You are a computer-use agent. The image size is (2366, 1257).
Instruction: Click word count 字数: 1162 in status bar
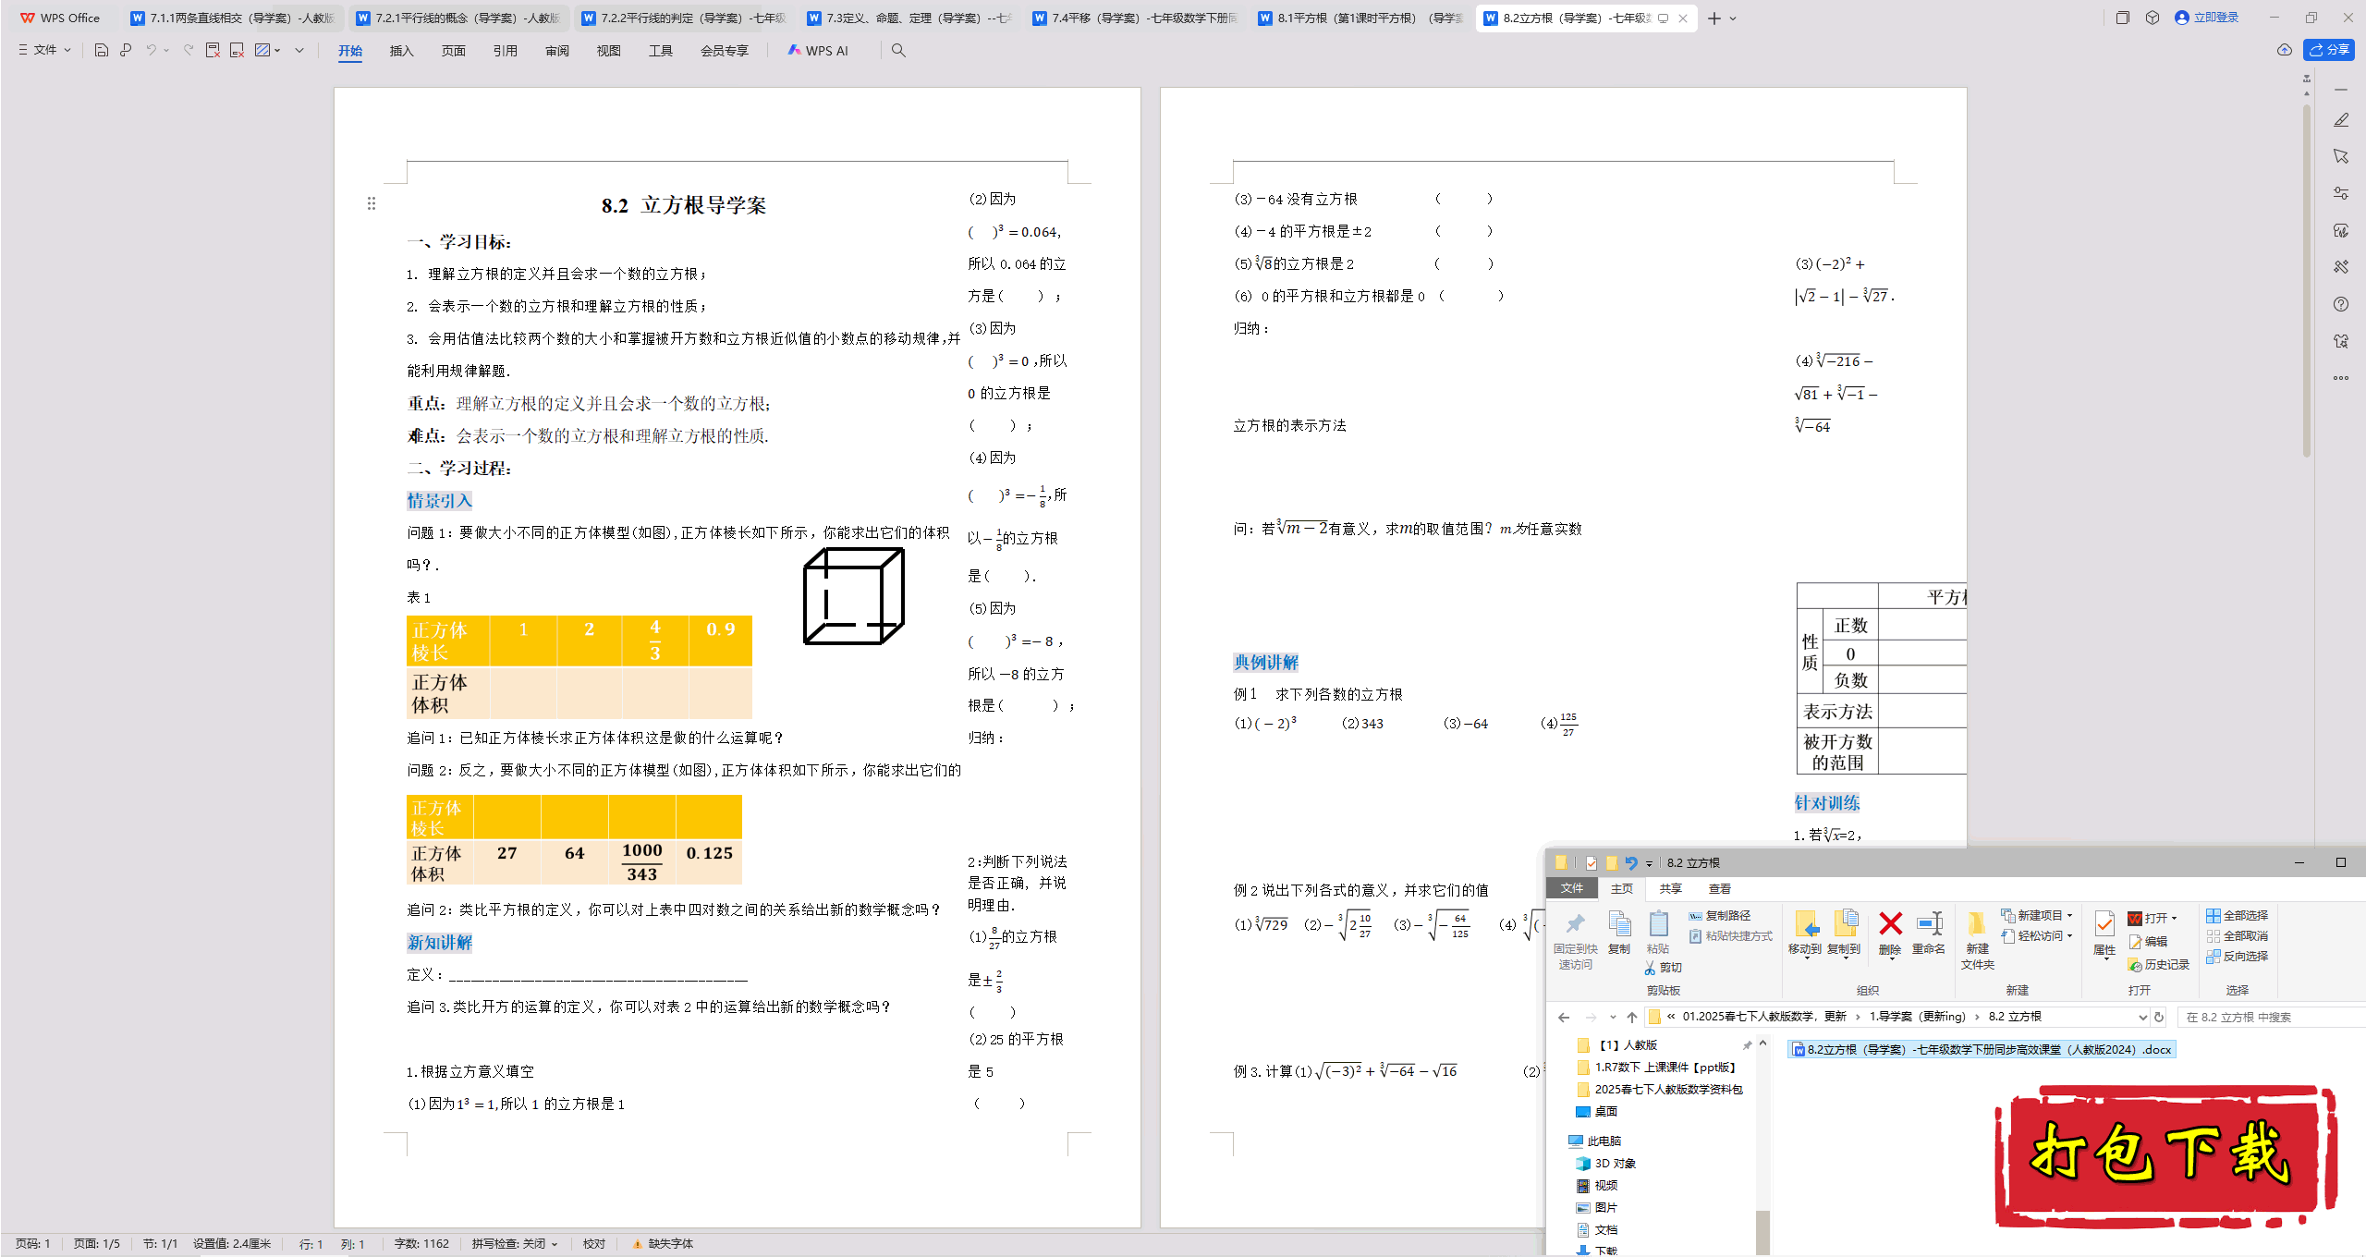click(x=421, y=1244)
